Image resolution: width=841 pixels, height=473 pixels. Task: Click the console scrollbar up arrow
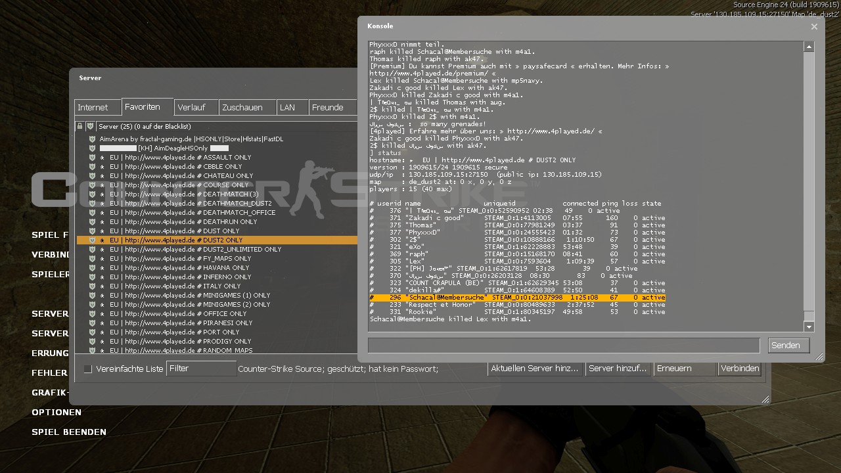click(x=809, y=47)
